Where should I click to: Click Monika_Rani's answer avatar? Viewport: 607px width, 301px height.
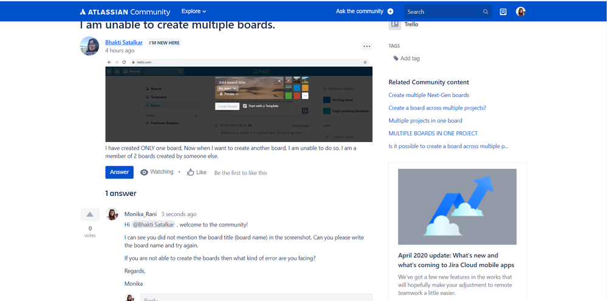click(x=112, y=214)
